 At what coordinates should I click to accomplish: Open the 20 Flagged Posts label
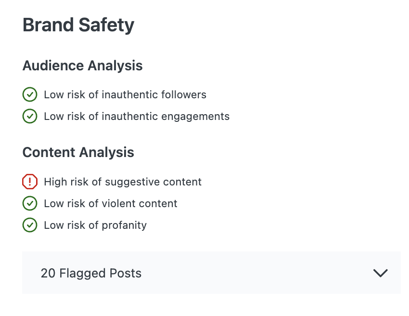pyautogui.click(x=91, y=274)
